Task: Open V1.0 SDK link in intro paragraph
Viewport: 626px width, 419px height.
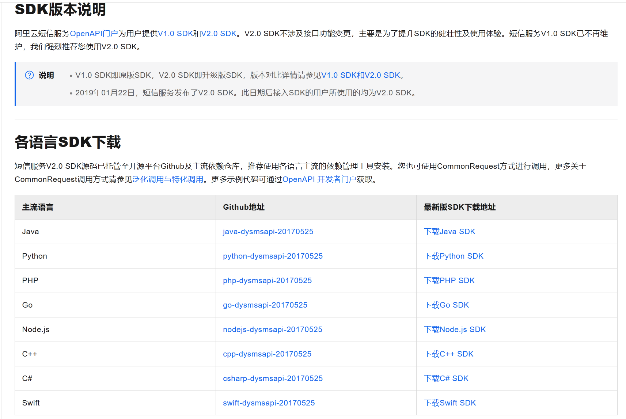Action: [x=175, y=34]
